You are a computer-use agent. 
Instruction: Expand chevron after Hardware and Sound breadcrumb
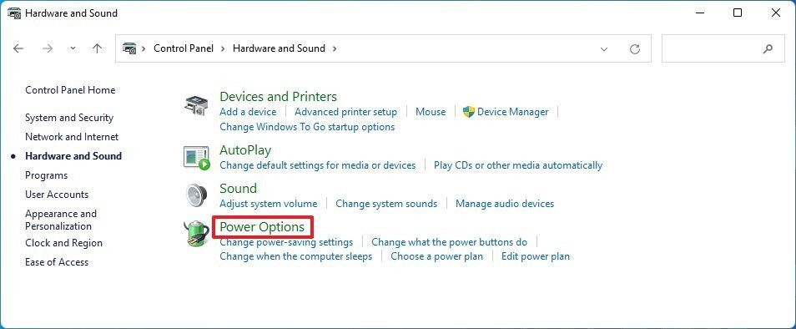point(335,48)
